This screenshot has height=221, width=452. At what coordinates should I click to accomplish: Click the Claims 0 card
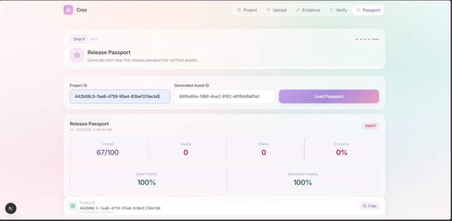coord(264,149)
